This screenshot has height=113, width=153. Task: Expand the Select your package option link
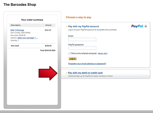coord(28,38)
